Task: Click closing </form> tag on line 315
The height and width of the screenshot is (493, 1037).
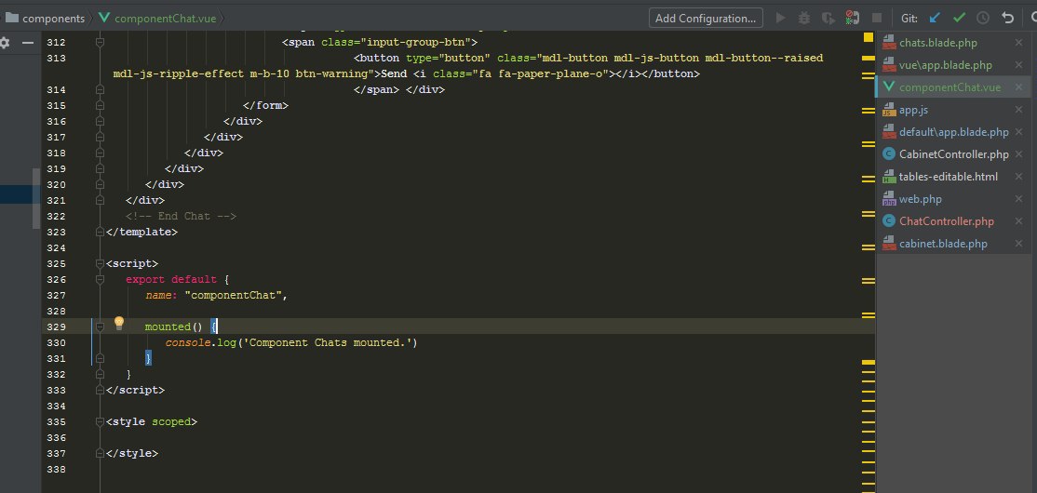Action: 266,106
